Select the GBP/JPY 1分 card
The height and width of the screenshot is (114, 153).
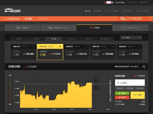click(103, 52)
